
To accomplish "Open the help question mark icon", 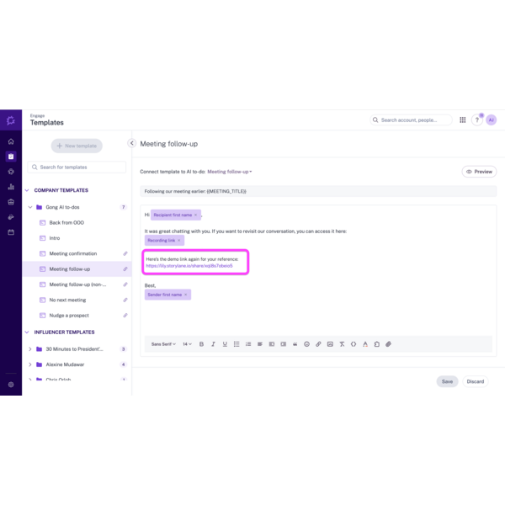I will click(x=477, y=120).
